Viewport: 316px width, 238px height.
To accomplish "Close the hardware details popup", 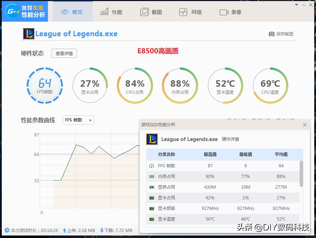I will (x=305, y=125).
